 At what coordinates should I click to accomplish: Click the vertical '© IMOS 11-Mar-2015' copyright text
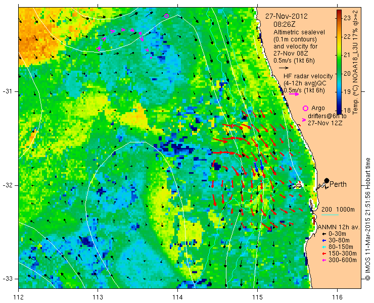[368, 219]
